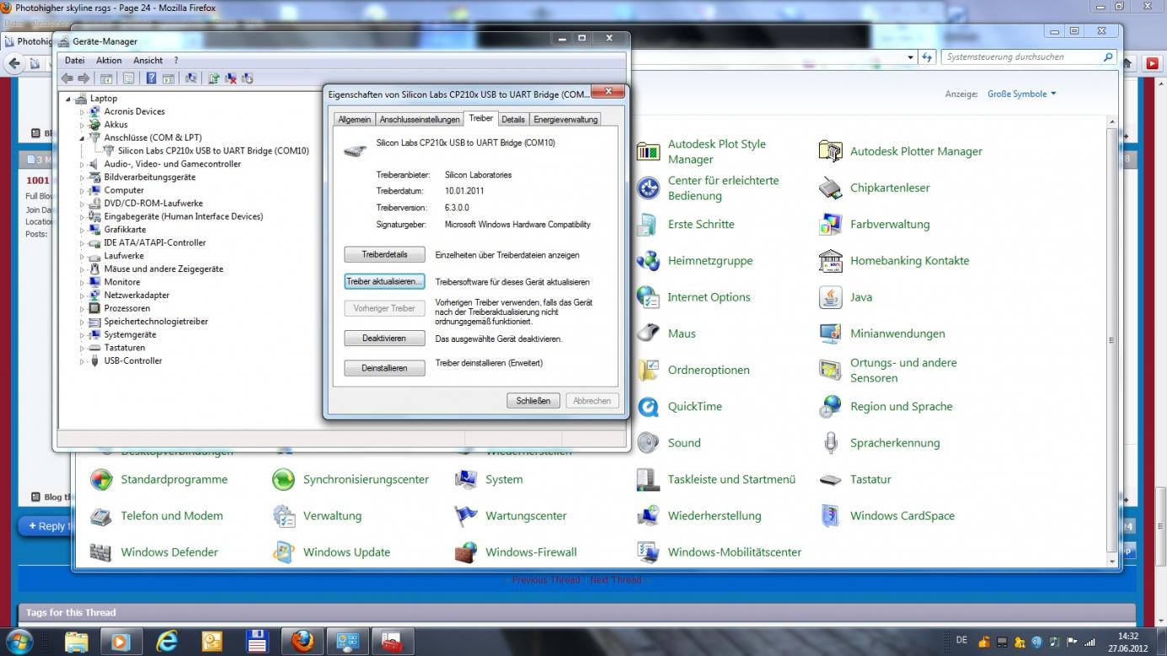Collapse Anschlüsse (COM & LPT) node
This screenshot has height=656, width=1167.
point(83,138)
